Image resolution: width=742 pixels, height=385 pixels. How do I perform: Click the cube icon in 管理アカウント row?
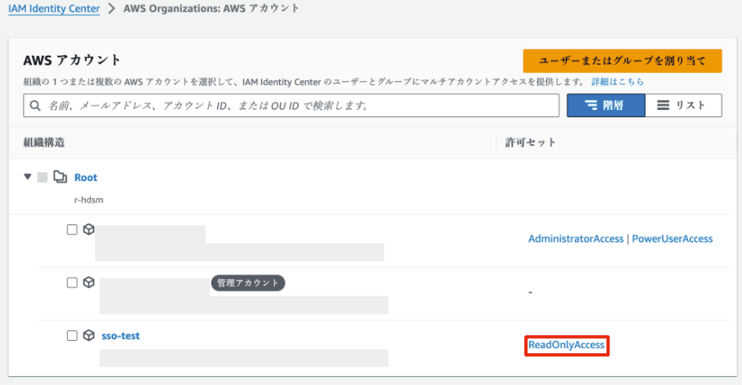[x=88, y=283]
